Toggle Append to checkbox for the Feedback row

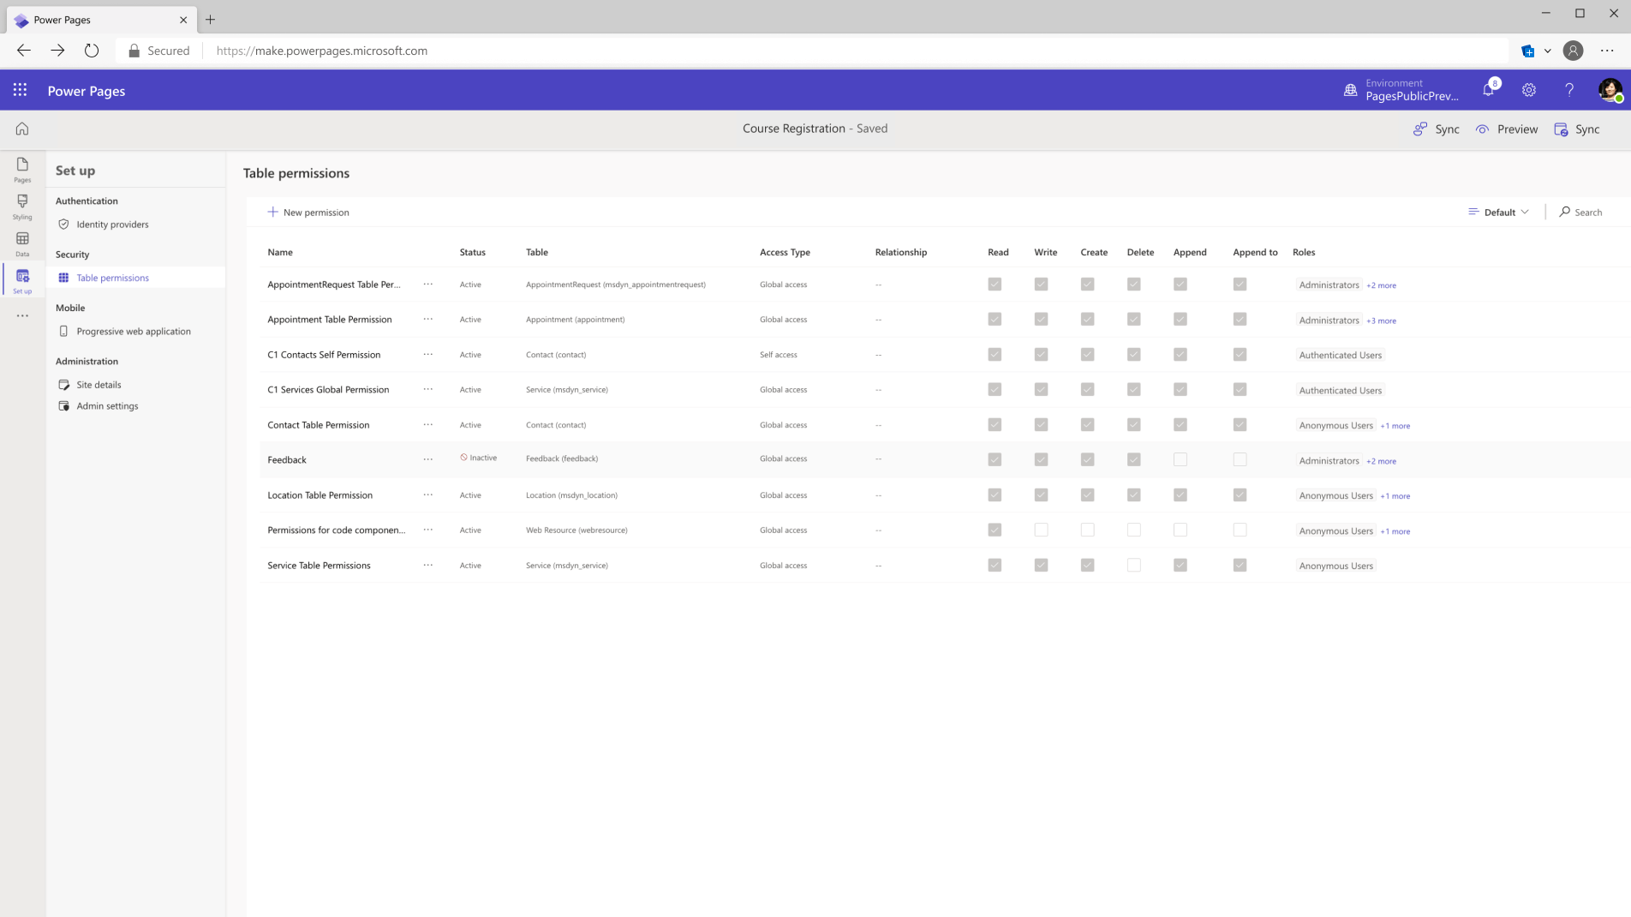pyautogui.click(x=1240, y=459)
